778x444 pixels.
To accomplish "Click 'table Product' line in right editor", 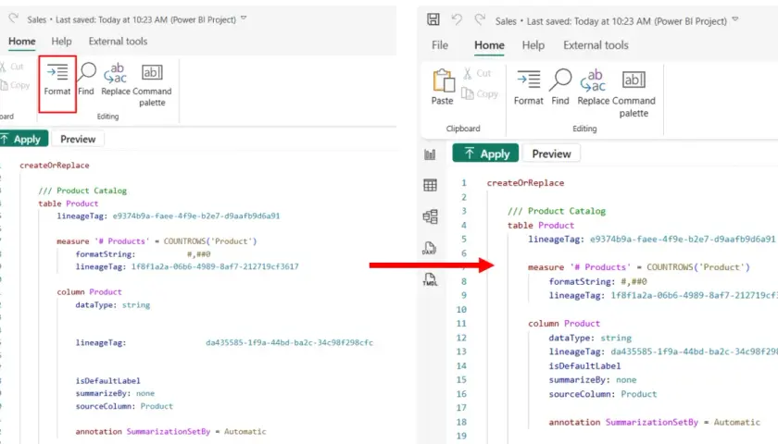I will [540, 226].
